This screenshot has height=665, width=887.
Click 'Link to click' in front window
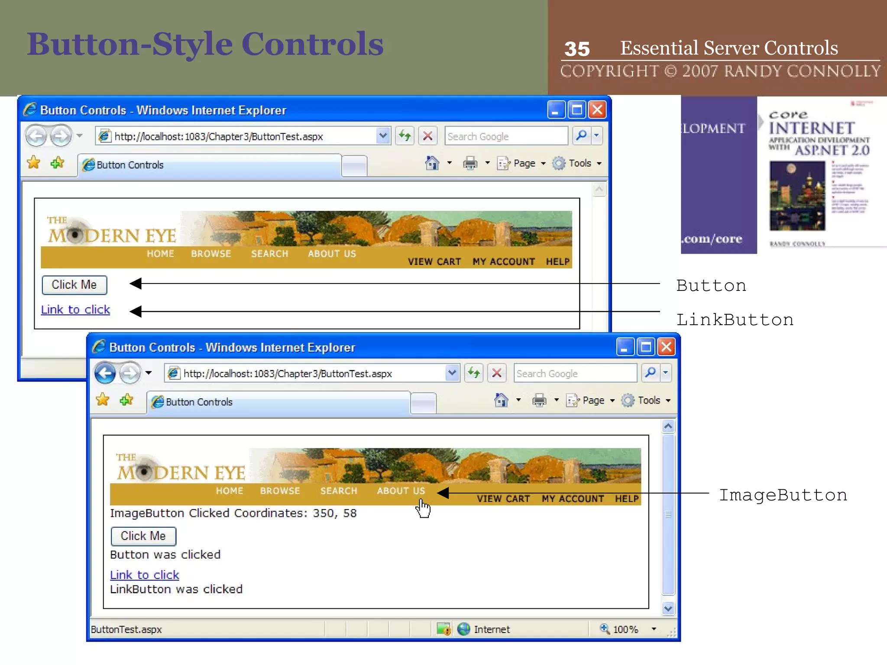pyautogui.click(x=144, y=575)
